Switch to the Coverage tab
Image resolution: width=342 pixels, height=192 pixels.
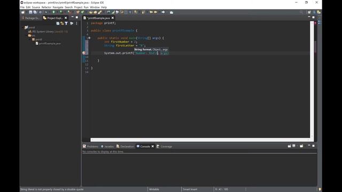tap(164, 147)
